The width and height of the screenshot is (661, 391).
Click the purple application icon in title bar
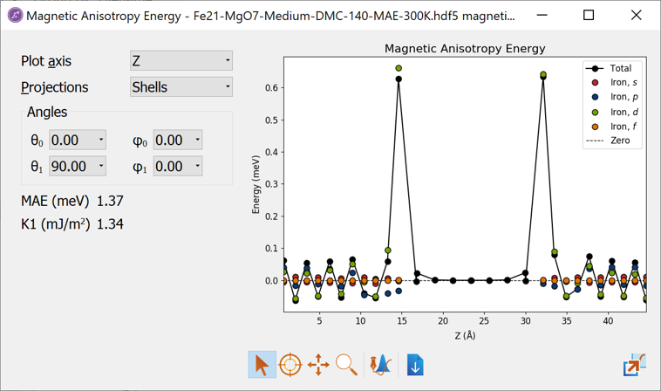(15, 16)
